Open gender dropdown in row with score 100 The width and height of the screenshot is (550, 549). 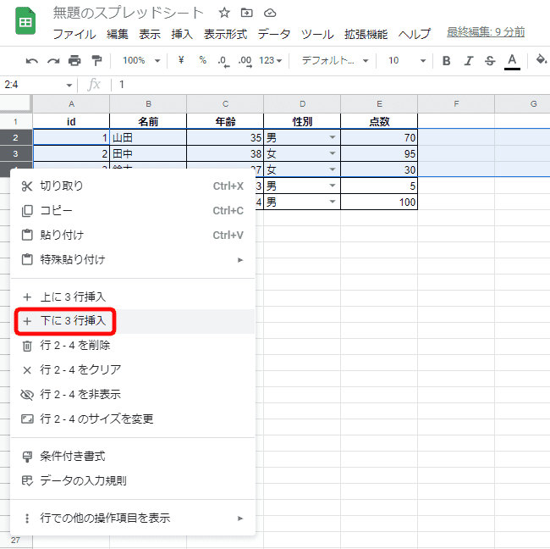pos(333,202)
